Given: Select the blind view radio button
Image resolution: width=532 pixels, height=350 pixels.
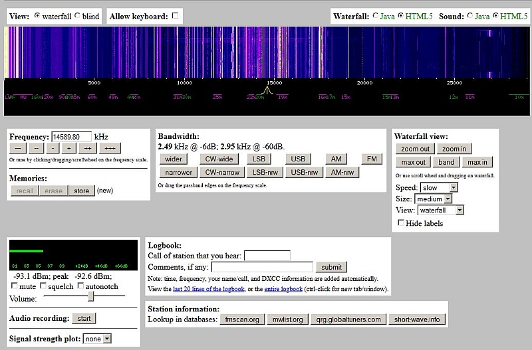Looking at the screenshot, I should pyautogui.click(x=78, y=16).
